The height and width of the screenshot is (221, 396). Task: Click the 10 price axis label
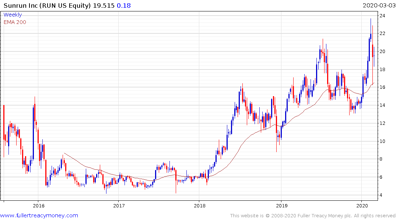(382, 141)
